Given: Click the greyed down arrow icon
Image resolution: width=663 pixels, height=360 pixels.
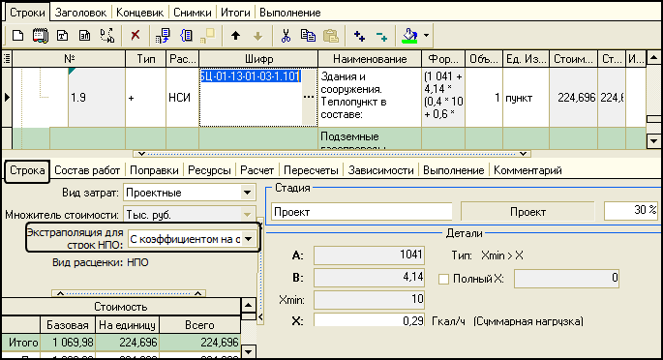Looking at the screenshot, I should [x=257, y=37].
